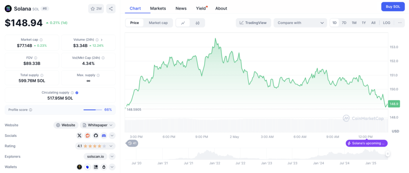Click the history 41 events badge
This screenshot has height=173, width=409.
[x=132, y=143]
